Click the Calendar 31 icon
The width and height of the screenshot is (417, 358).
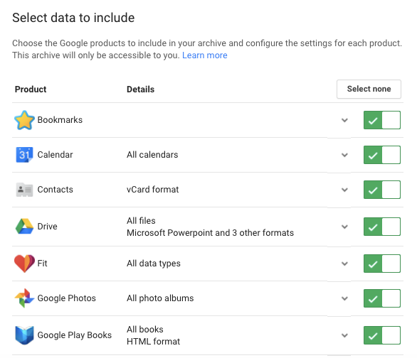pos(24,155)
